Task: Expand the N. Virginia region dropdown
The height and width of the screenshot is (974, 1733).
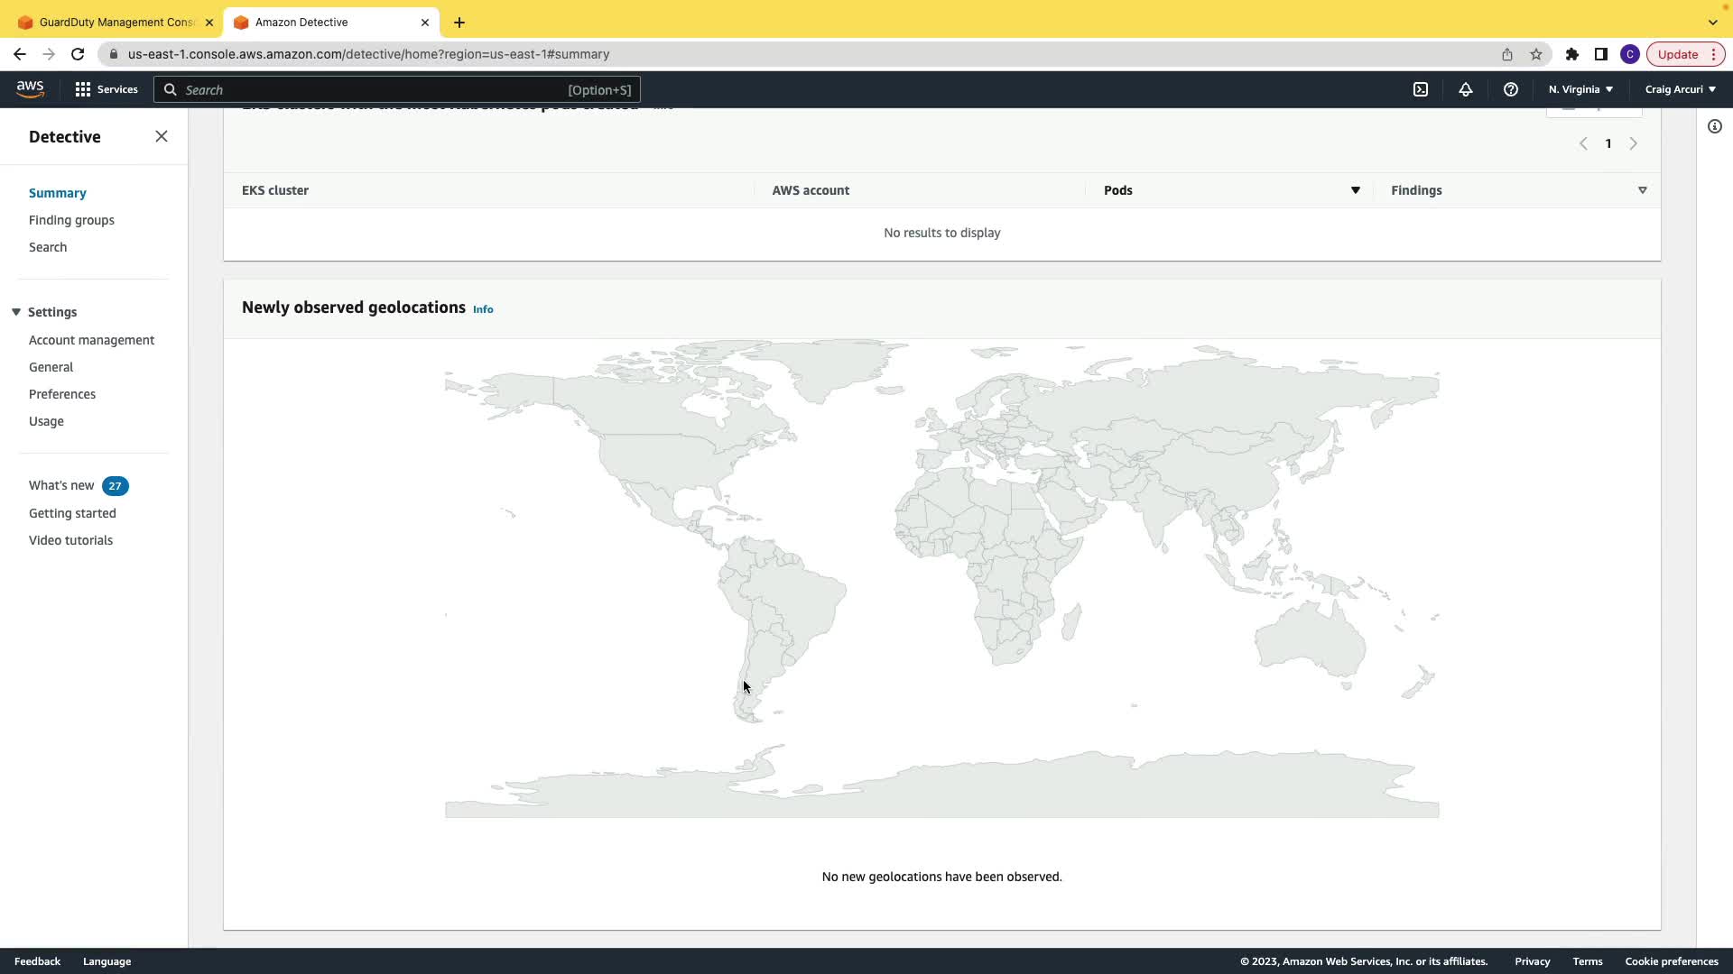Action: [x=1580, y=89]
